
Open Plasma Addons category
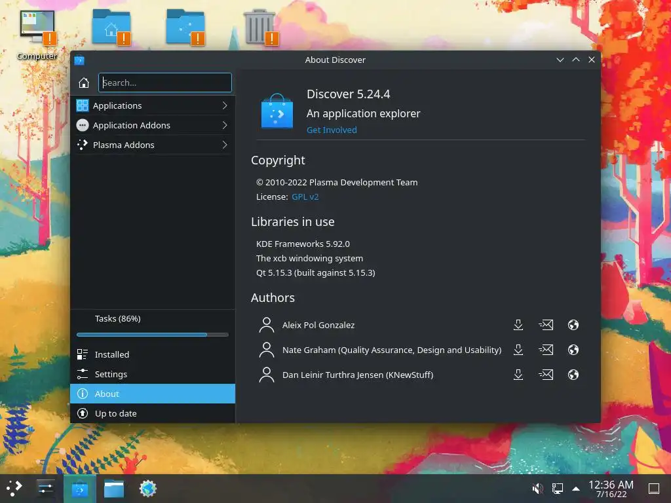click(x=153, y=145)
